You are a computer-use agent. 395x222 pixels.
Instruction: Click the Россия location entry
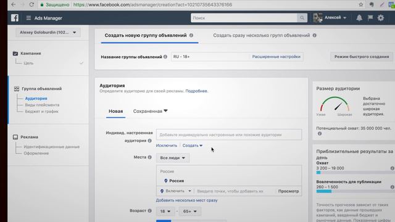pyautogui.click(x=177, y=181)
